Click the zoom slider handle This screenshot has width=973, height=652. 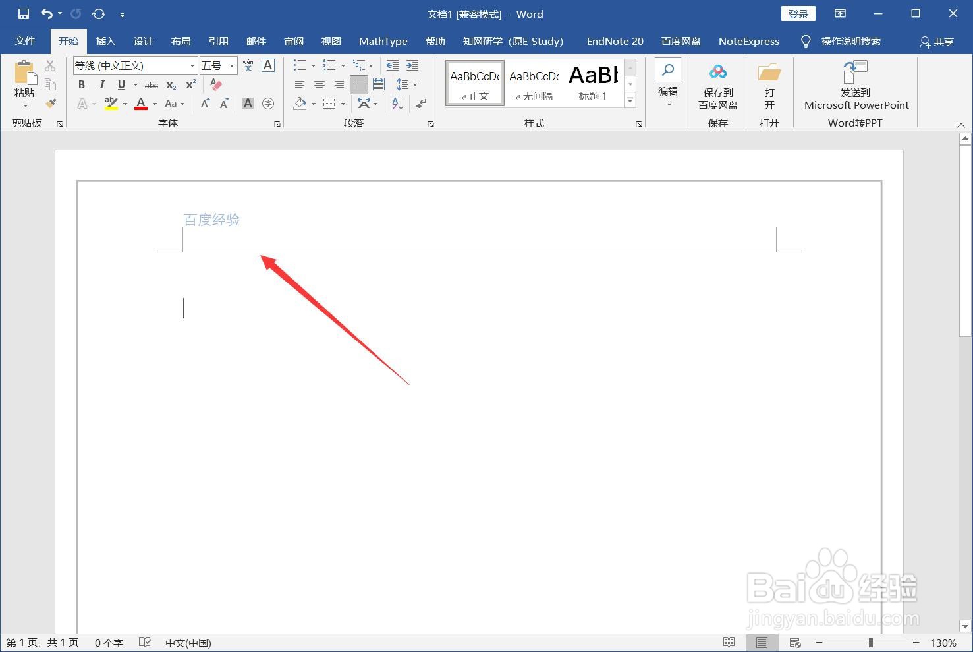870,643
